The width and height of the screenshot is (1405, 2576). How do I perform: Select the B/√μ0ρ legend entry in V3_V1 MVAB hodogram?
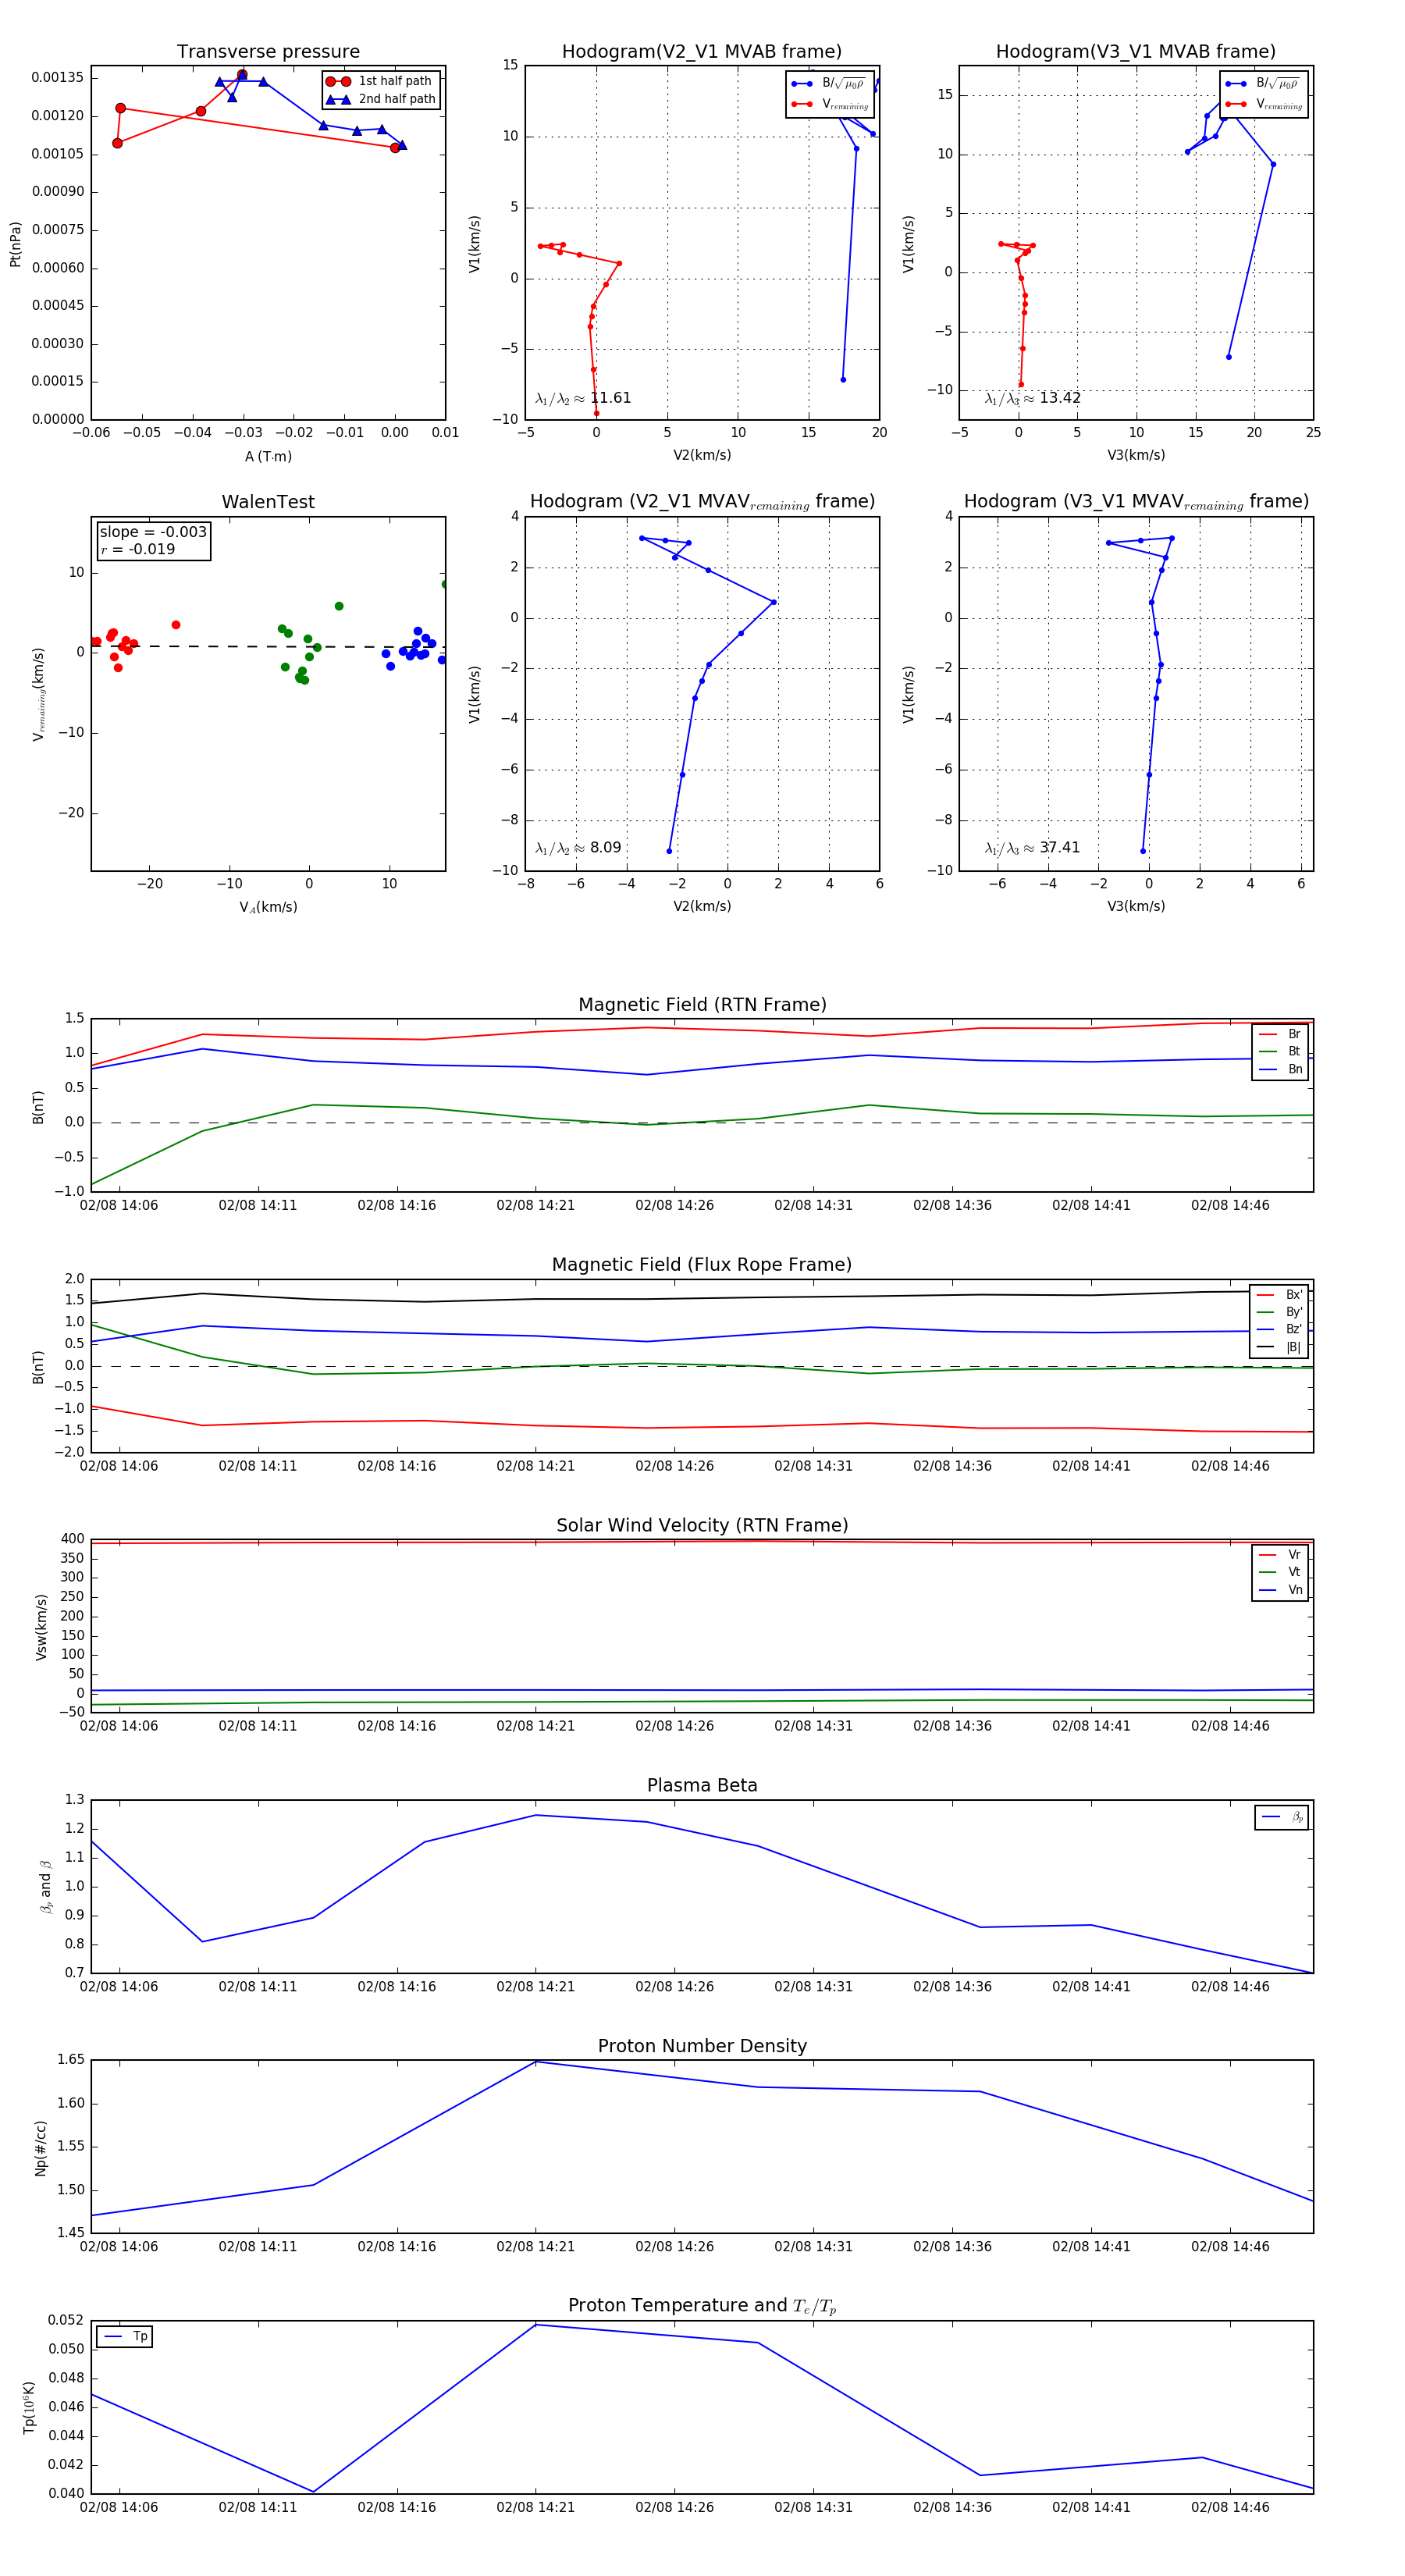point(1264,84)
